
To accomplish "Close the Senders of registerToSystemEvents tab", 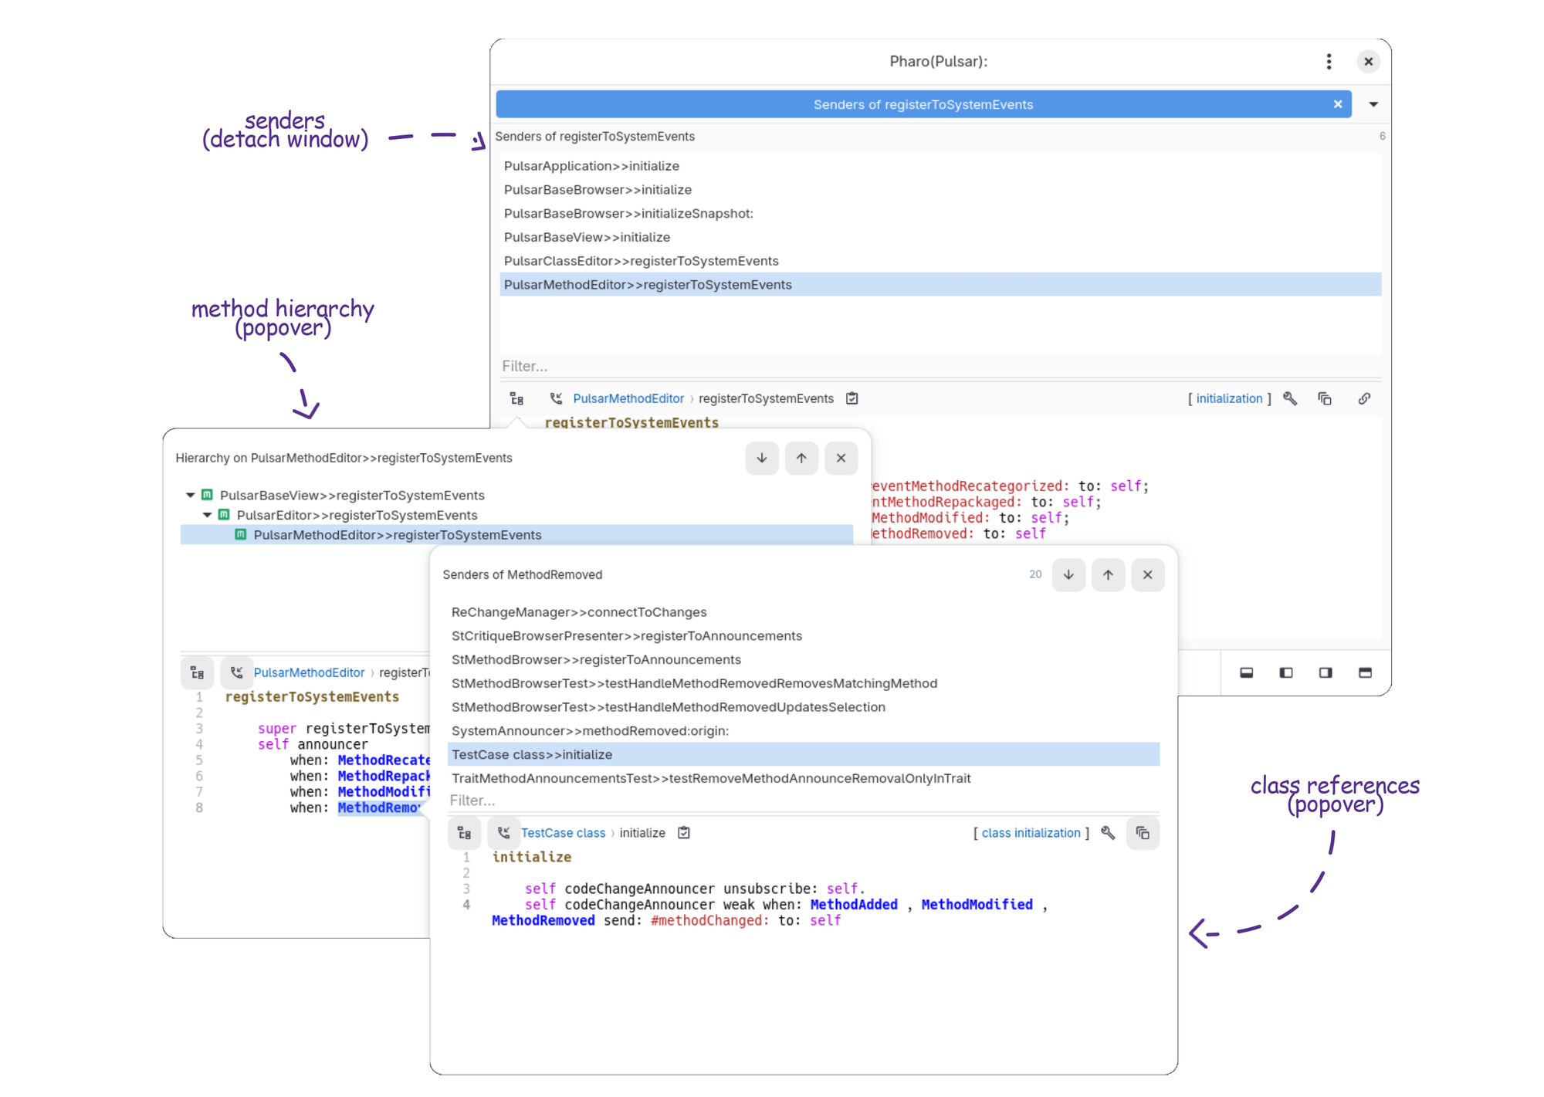I will (x=1337, y=104).
